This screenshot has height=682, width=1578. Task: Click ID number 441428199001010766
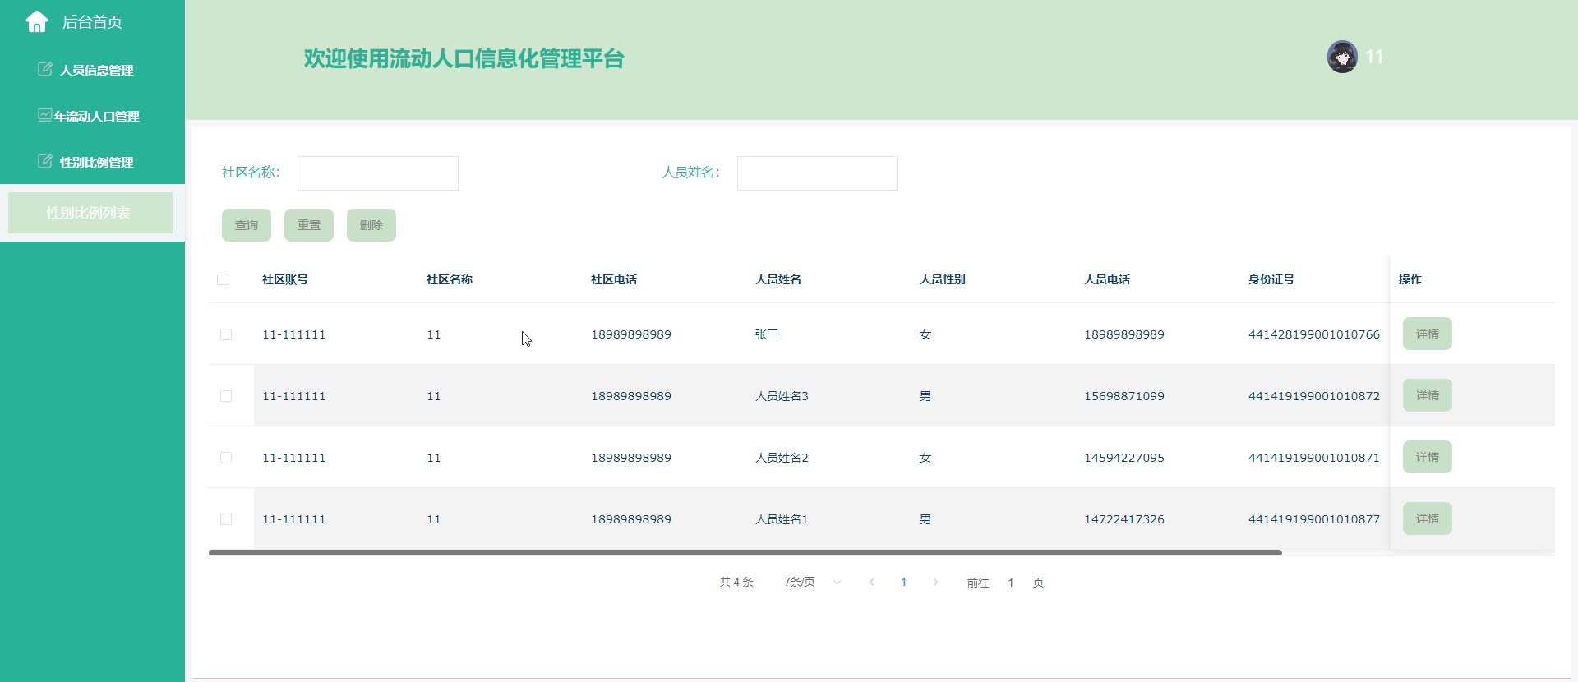(x=1314, y=334)
